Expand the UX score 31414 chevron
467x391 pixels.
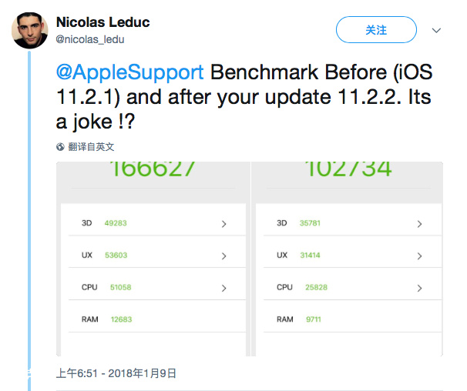(419, 256)
